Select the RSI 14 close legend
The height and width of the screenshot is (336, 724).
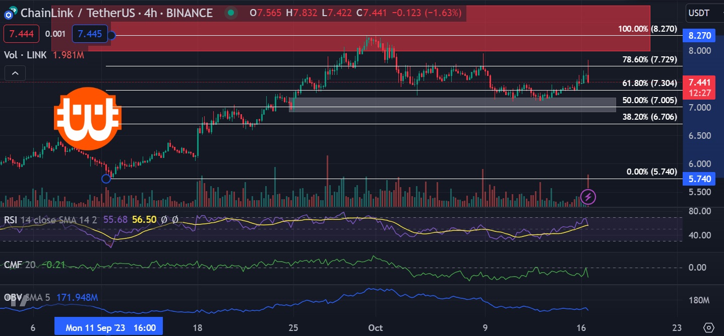click(51, 219)
